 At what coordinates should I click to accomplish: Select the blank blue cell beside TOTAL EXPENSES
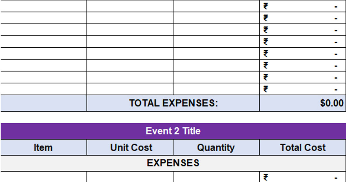pyautogui.click(x=44, y=103)
